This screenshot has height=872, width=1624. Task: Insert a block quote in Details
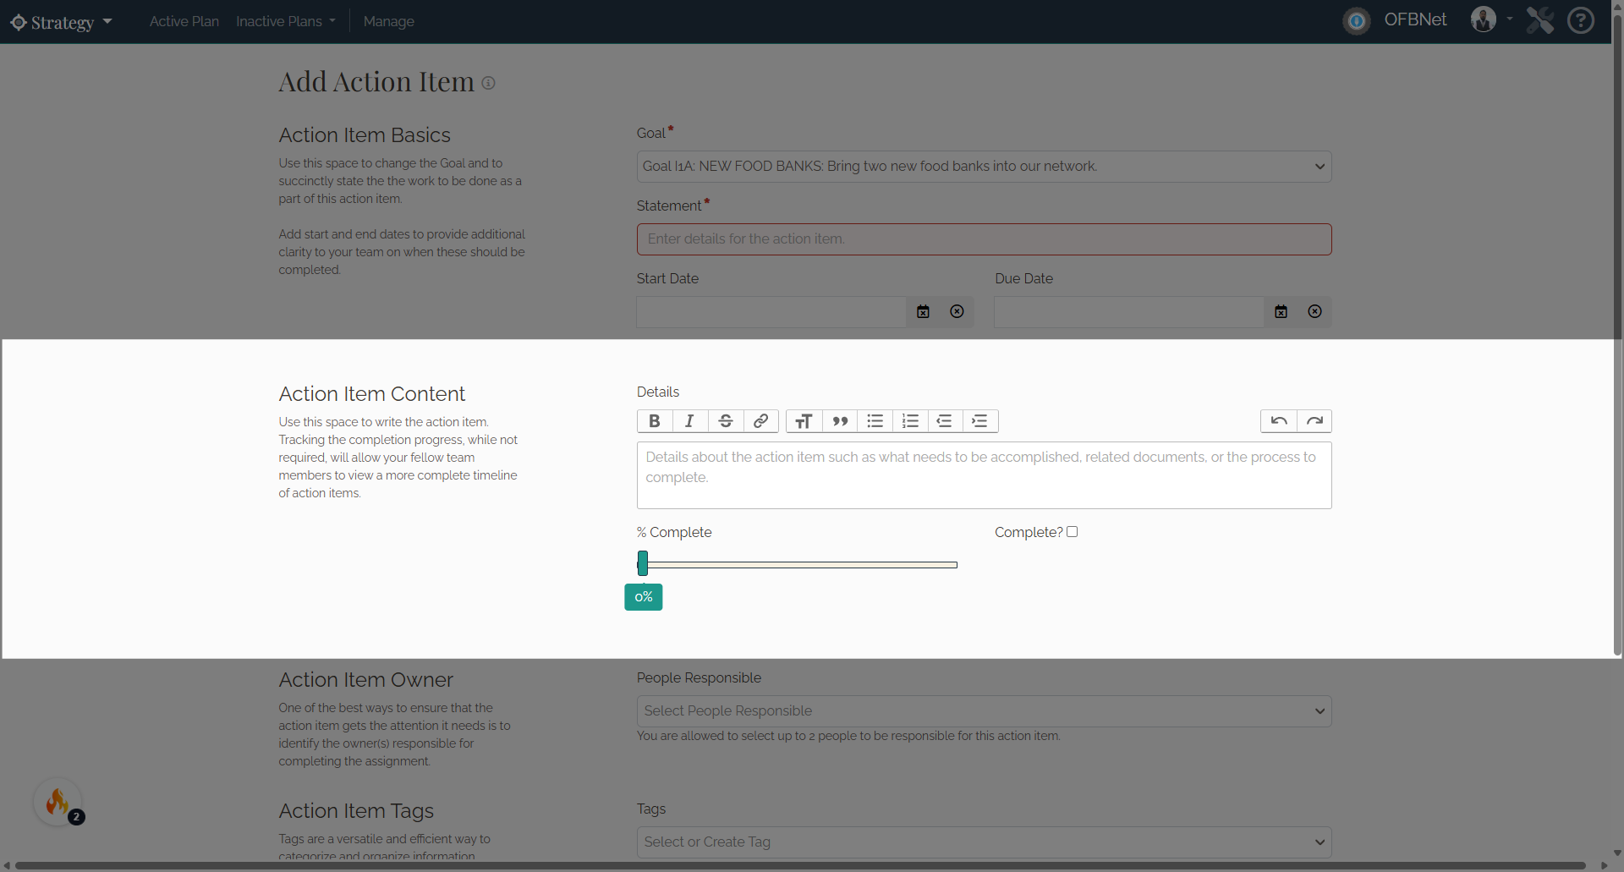point(840,421)
